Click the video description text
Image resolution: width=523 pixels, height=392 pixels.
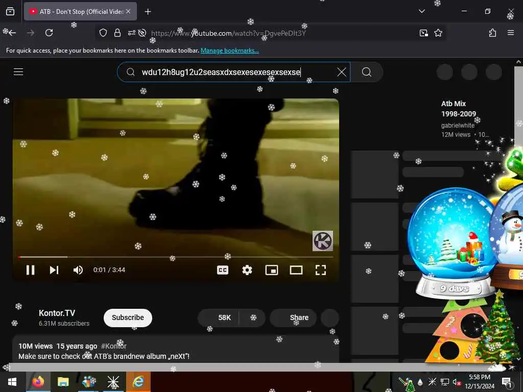point(104,356)
